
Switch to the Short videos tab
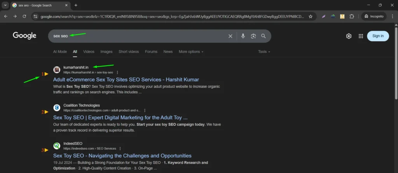tap(129, 52)
